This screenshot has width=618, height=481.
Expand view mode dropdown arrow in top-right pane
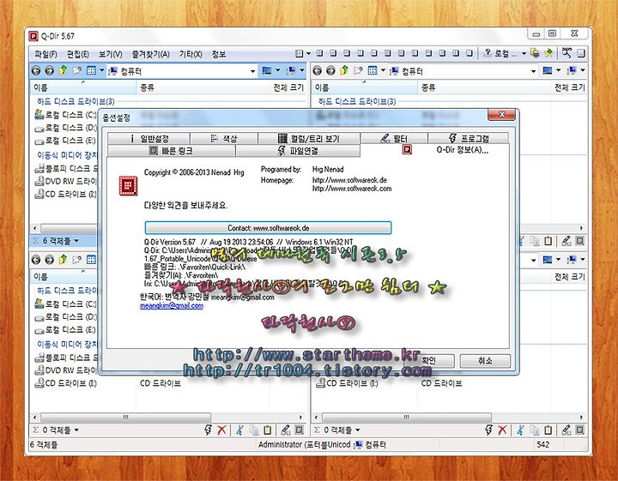tap(383, 71)
